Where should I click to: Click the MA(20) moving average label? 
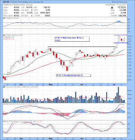pyautogui.click(x=9, y=37)
